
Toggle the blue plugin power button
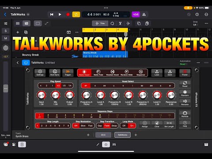[x=26, y=63]
